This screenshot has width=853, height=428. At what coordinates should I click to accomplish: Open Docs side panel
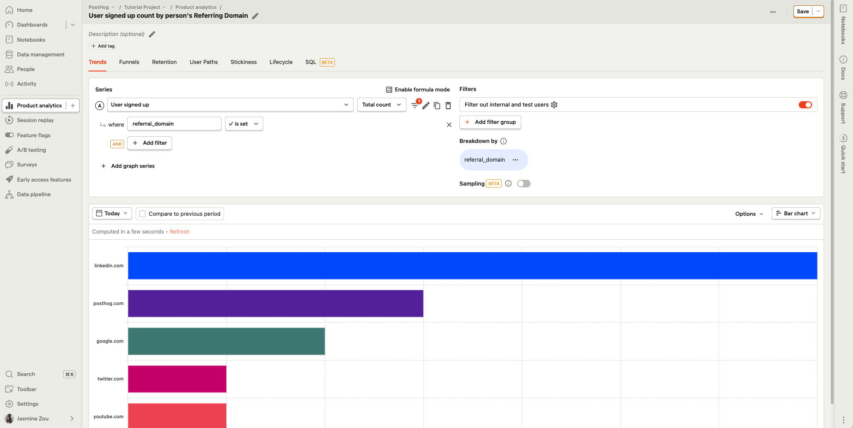point(843,67)
